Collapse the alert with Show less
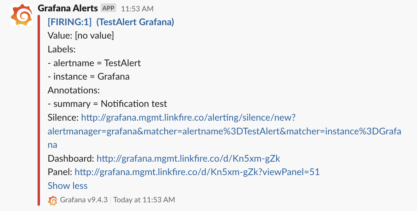Image resolution: width=417 pixels, height=213 pixels. [68, 185]
